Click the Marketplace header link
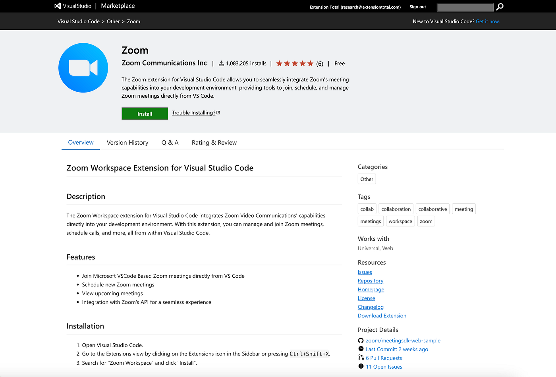Viewport: 556px width, 377px height. pos(118,6)
